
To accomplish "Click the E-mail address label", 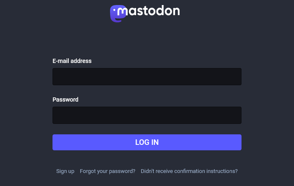I will (72, 61).
